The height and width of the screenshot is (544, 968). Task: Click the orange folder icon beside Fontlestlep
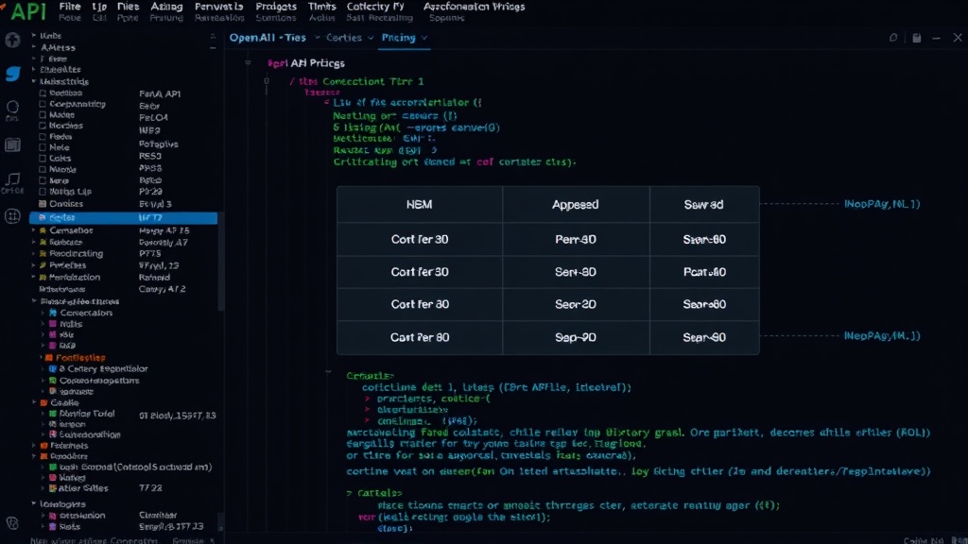click(49, 358)
